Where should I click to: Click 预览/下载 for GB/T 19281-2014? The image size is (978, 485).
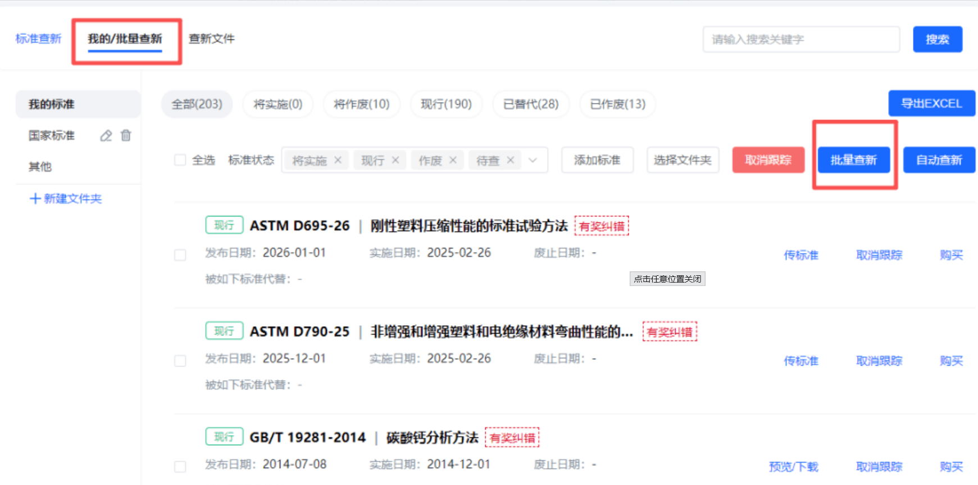[793, 466]
